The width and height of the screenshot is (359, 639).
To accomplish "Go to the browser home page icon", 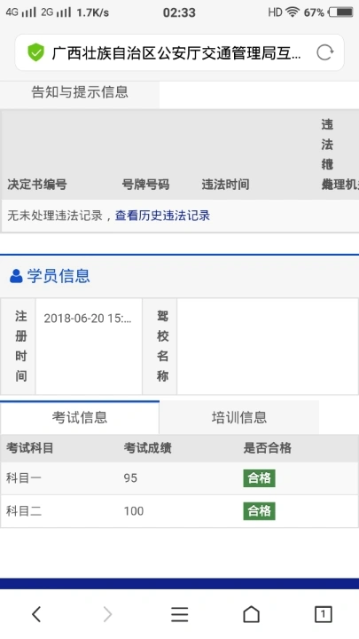I will (x=251, y=614).
